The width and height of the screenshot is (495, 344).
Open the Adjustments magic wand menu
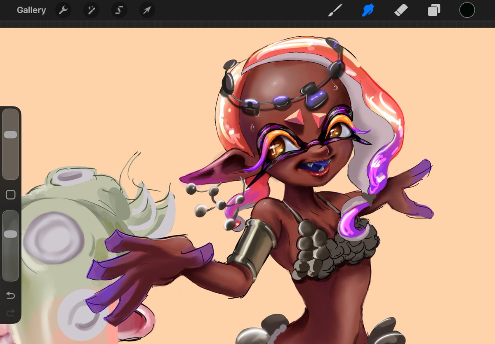click(x=91, y=10)
